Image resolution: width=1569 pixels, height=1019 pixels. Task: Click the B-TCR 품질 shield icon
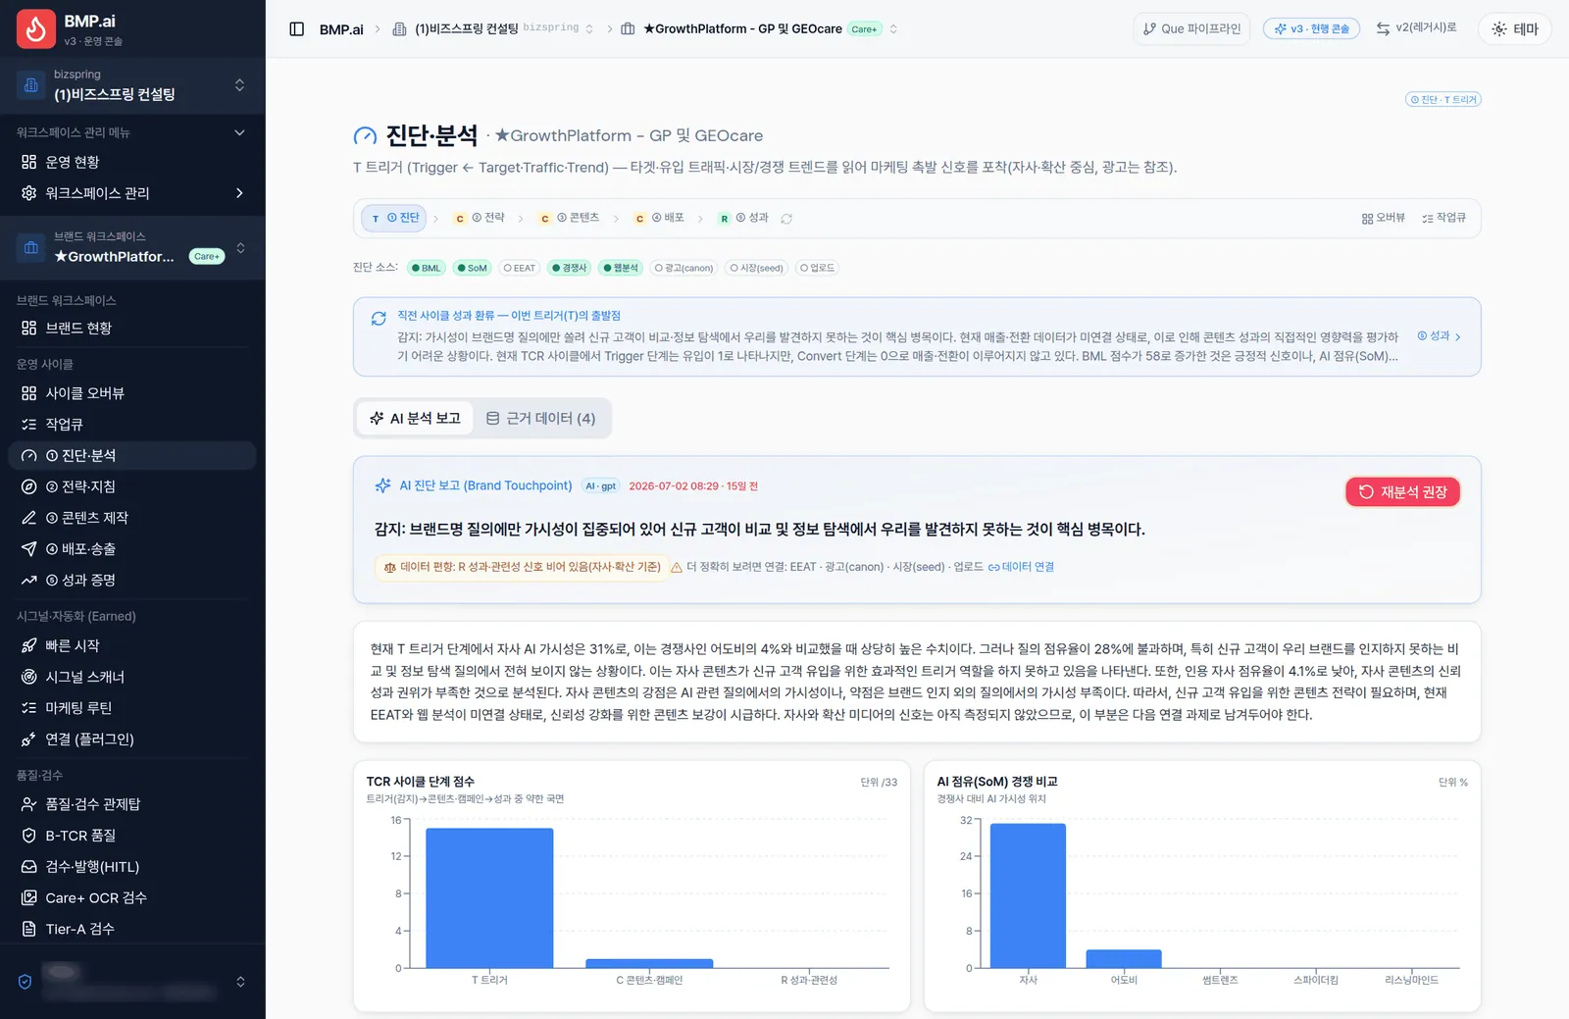point(29,836)
